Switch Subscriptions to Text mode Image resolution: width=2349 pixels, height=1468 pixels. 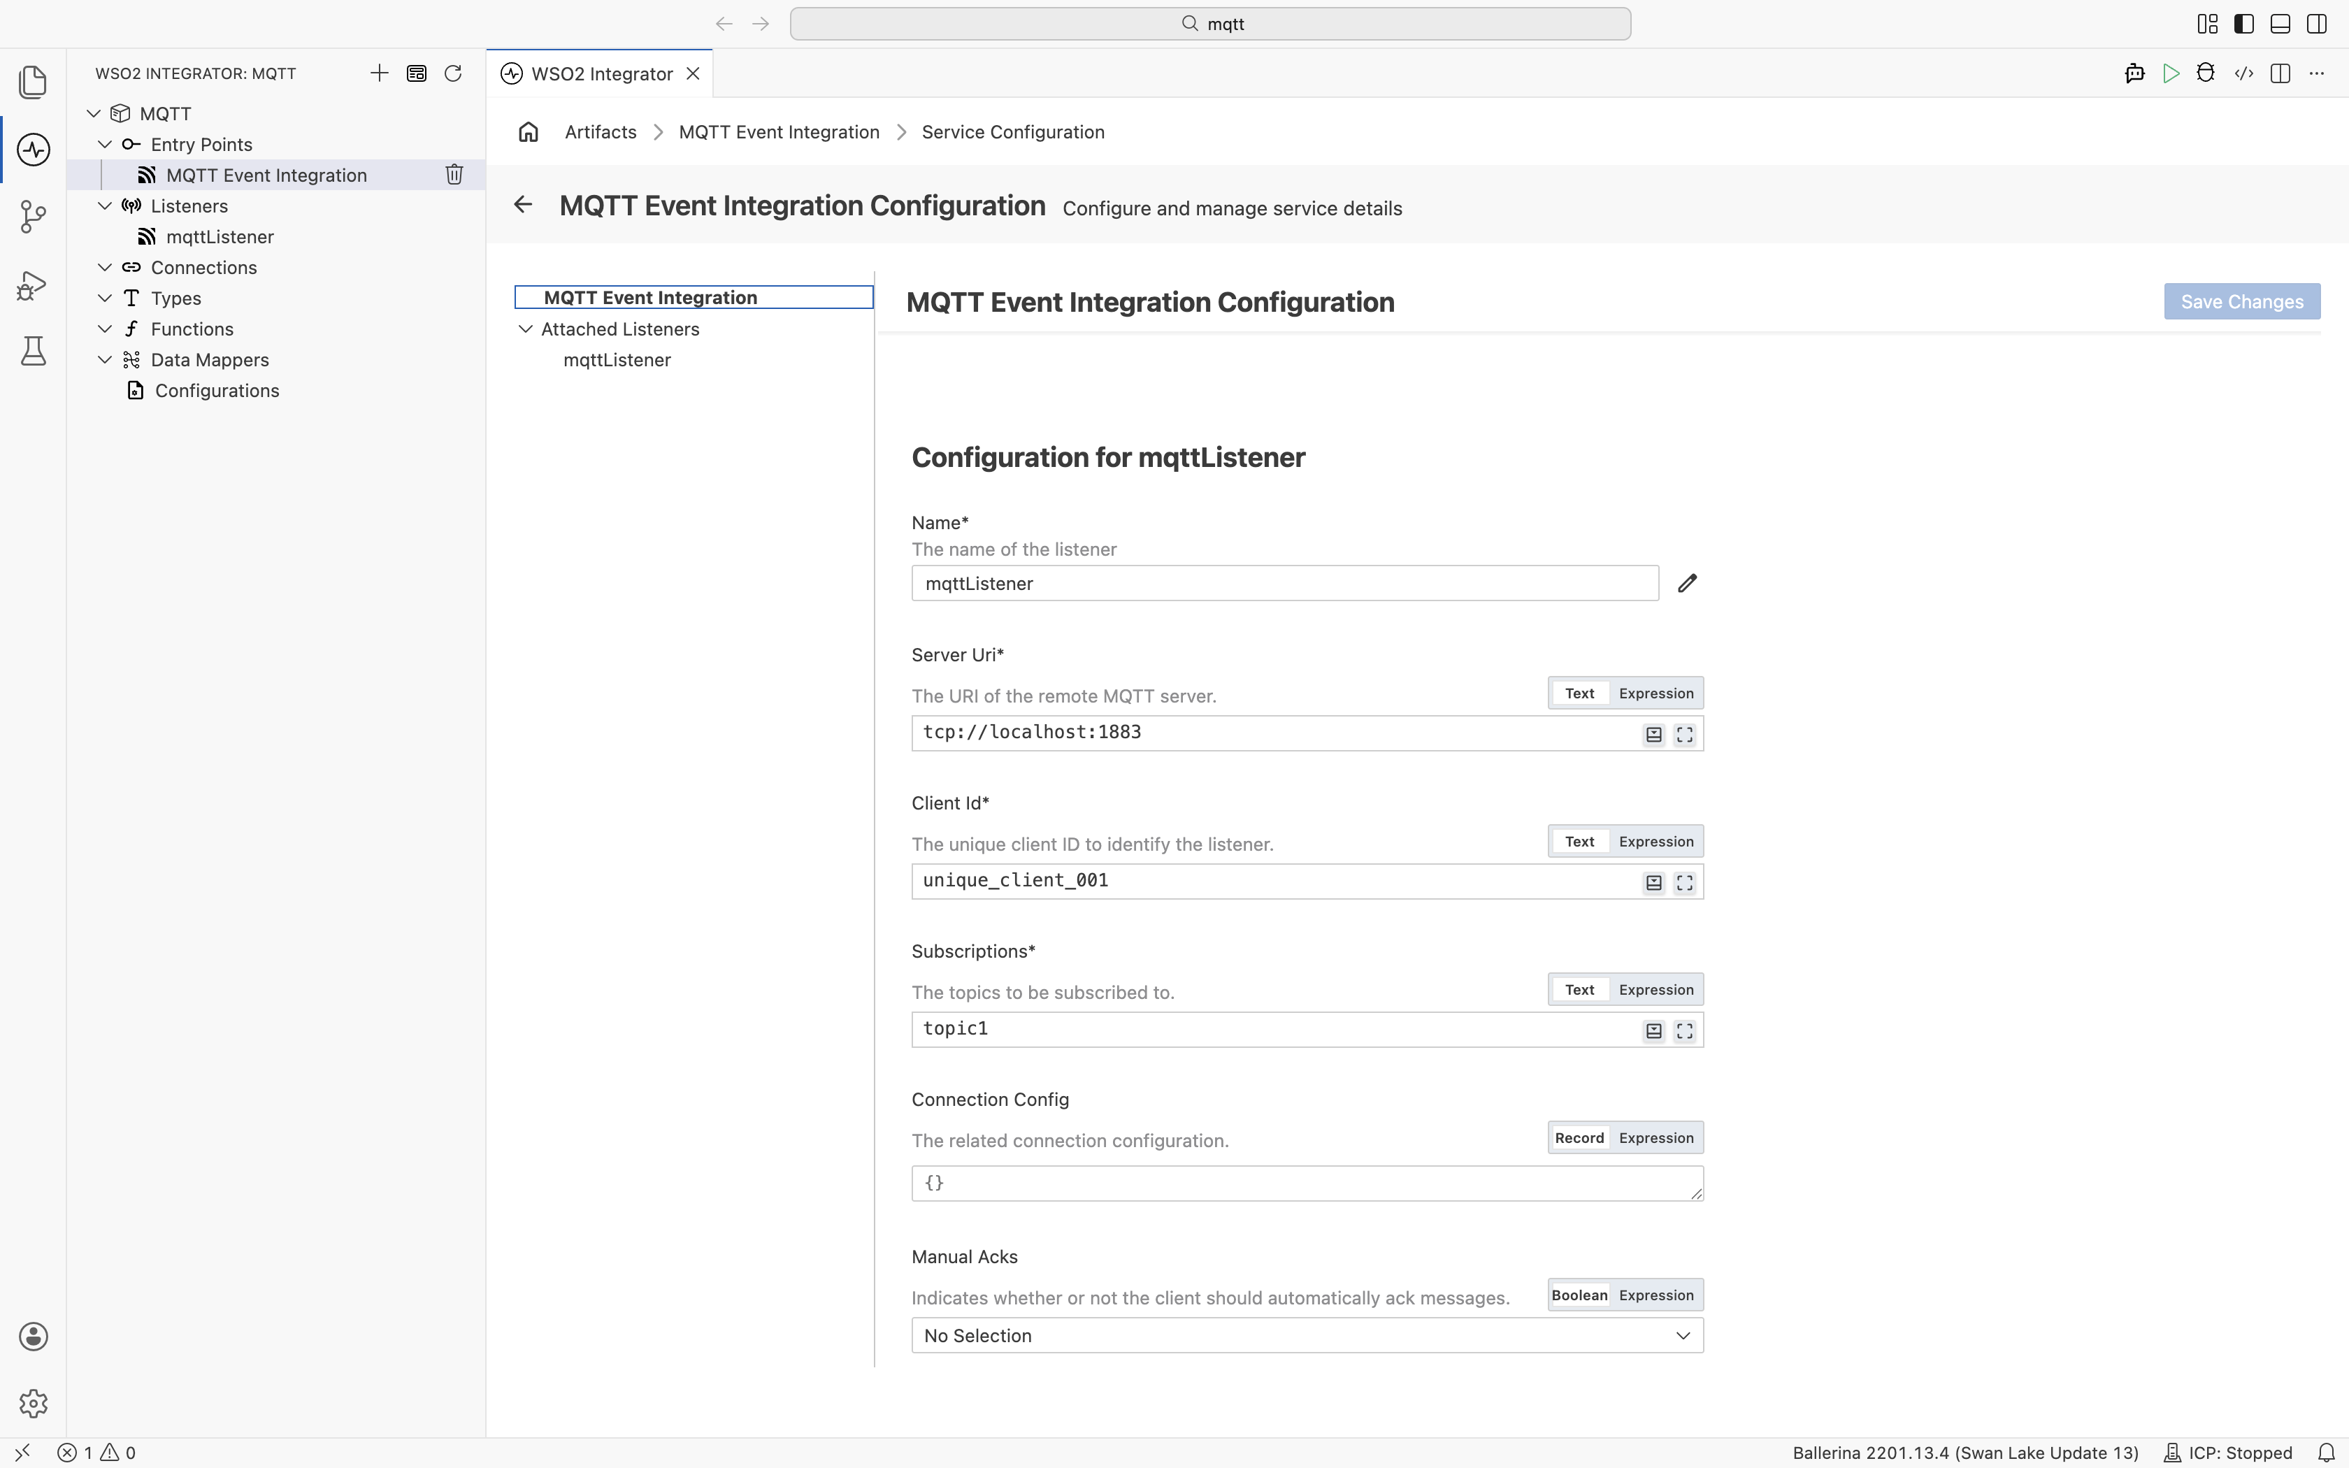pyautogui.click(x=1579, y=989)
